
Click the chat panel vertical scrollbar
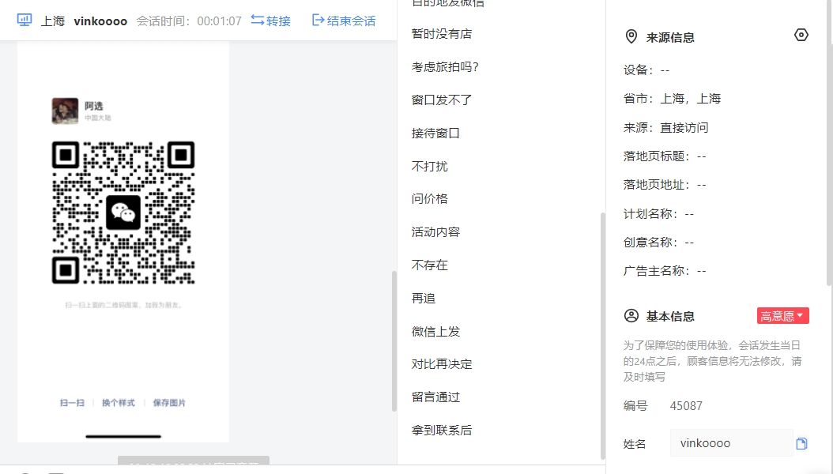click(394, 340)
